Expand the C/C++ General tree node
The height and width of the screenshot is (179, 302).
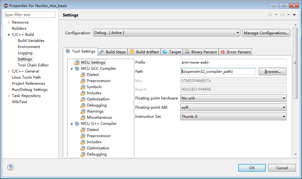coord(9,71)
